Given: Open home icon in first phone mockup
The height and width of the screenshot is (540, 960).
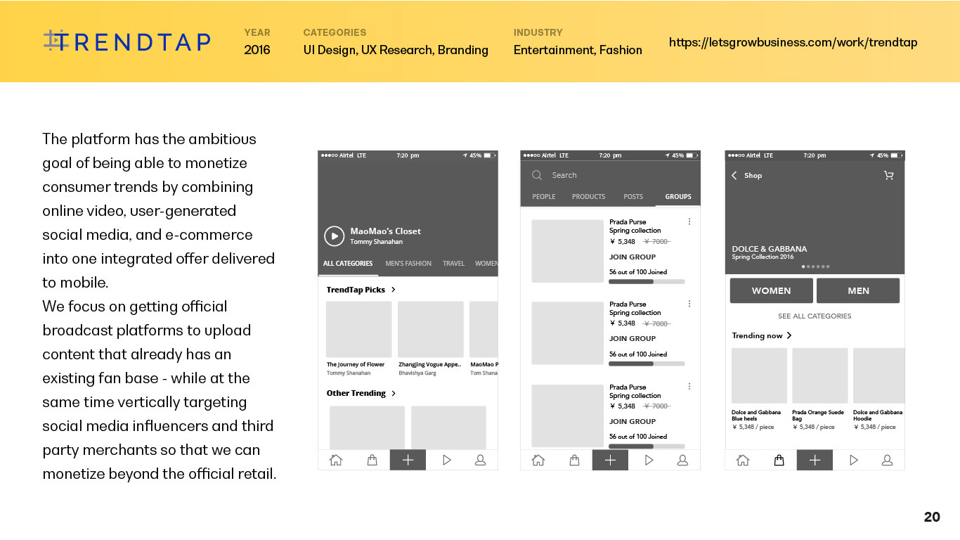Looking at the screenshot, I should (336, 460).
